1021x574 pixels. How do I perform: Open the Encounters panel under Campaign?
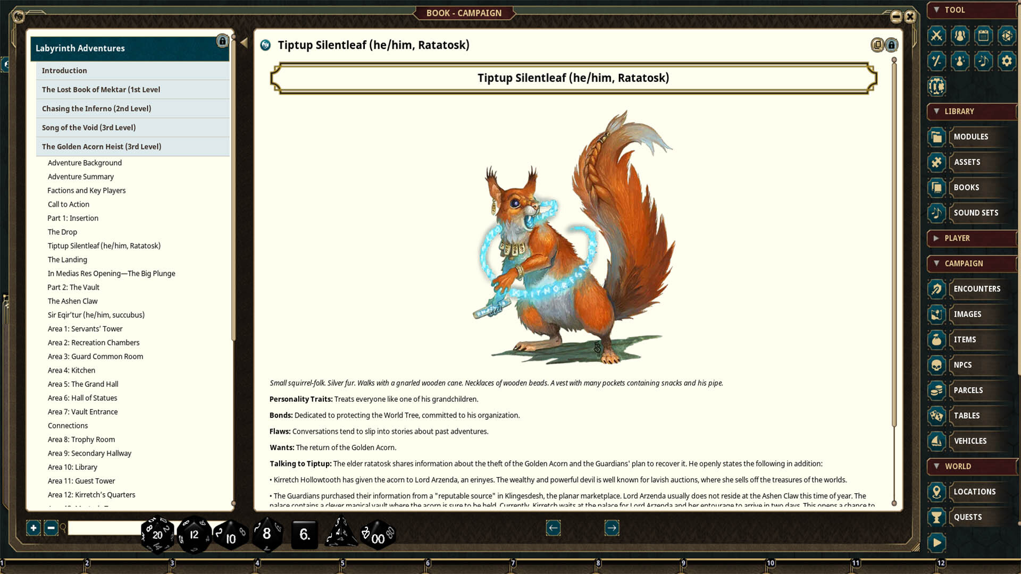click(x=977, y=289)
